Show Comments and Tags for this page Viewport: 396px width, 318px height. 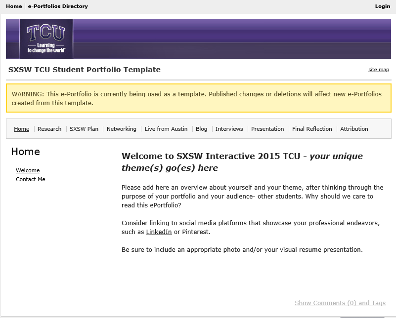click(x=340, y=303)
